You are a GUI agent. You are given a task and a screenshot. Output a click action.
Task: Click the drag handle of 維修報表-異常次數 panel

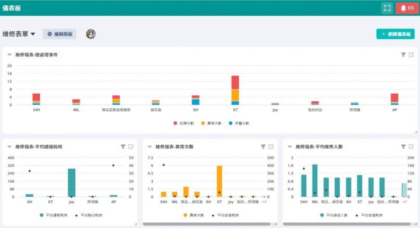click(x=150, y=147)
